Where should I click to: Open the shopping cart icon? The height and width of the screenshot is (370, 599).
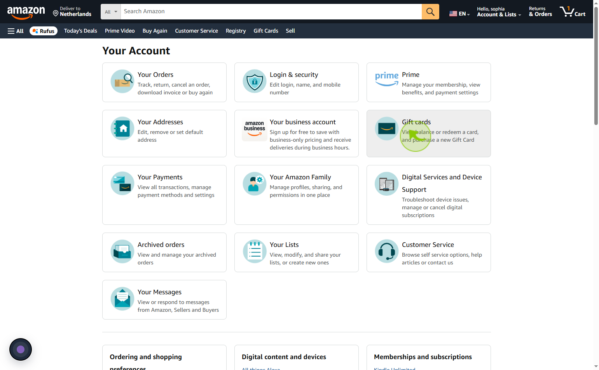pos(573,12)
